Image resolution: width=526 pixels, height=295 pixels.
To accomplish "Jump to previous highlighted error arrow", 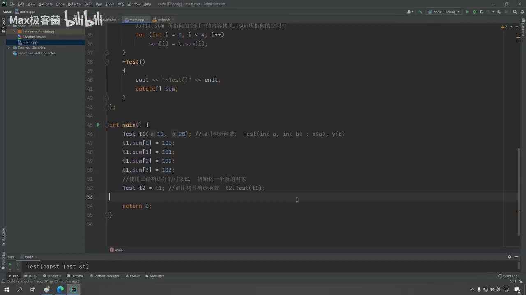I will point(511,27).
